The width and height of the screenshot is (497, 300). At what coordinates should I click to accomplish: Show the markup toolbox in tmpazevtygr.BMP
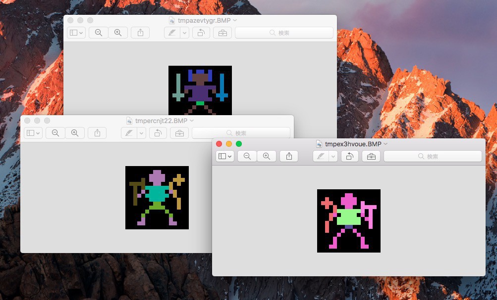tap(222, 33)
